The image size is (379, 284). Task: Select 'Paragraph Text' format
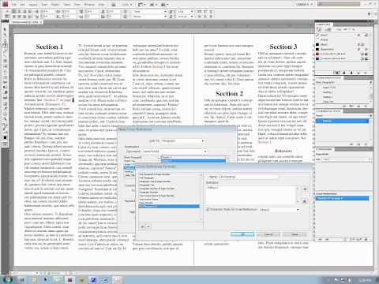click(x=169, y=185)
